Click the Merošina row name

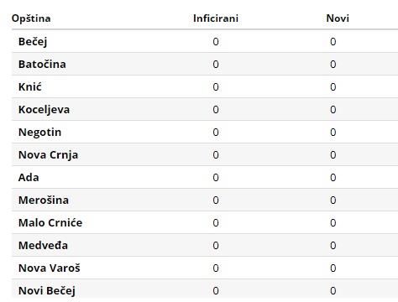[44, 200]
